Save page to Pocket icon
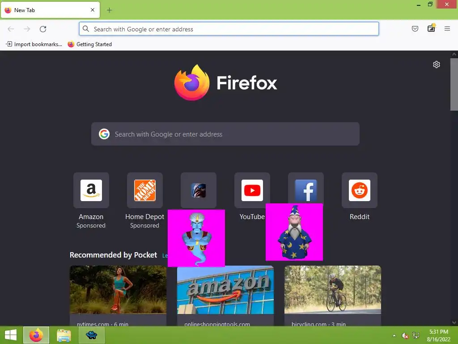The width and height of the screenshot is (458, 344). click(x=415, y=29)
